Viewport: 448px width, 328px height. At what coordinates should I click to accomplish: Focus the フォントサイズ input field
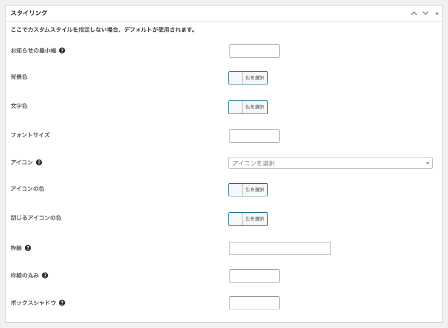(254, 136)
